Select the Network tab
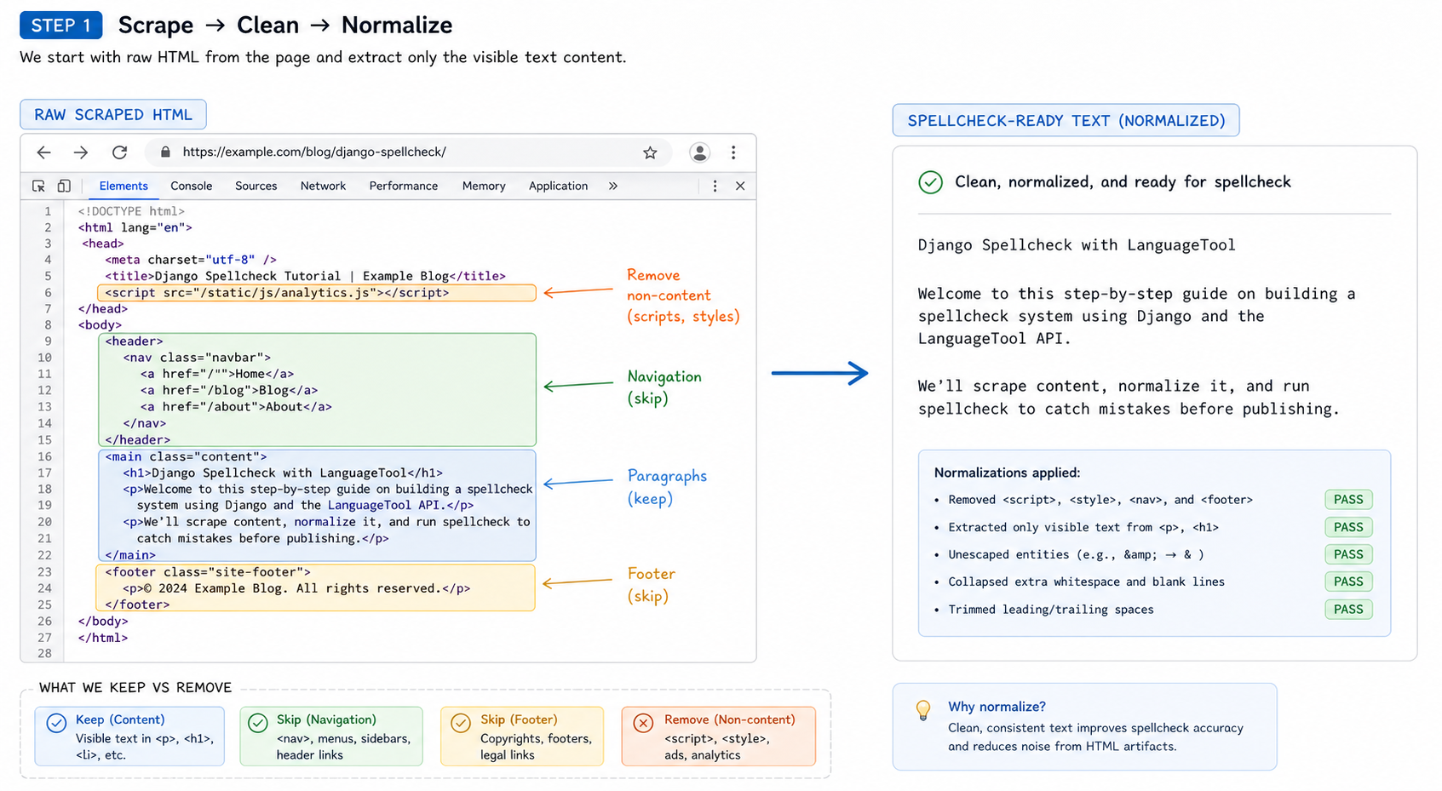1442x791 pixels. click(323, 186)
